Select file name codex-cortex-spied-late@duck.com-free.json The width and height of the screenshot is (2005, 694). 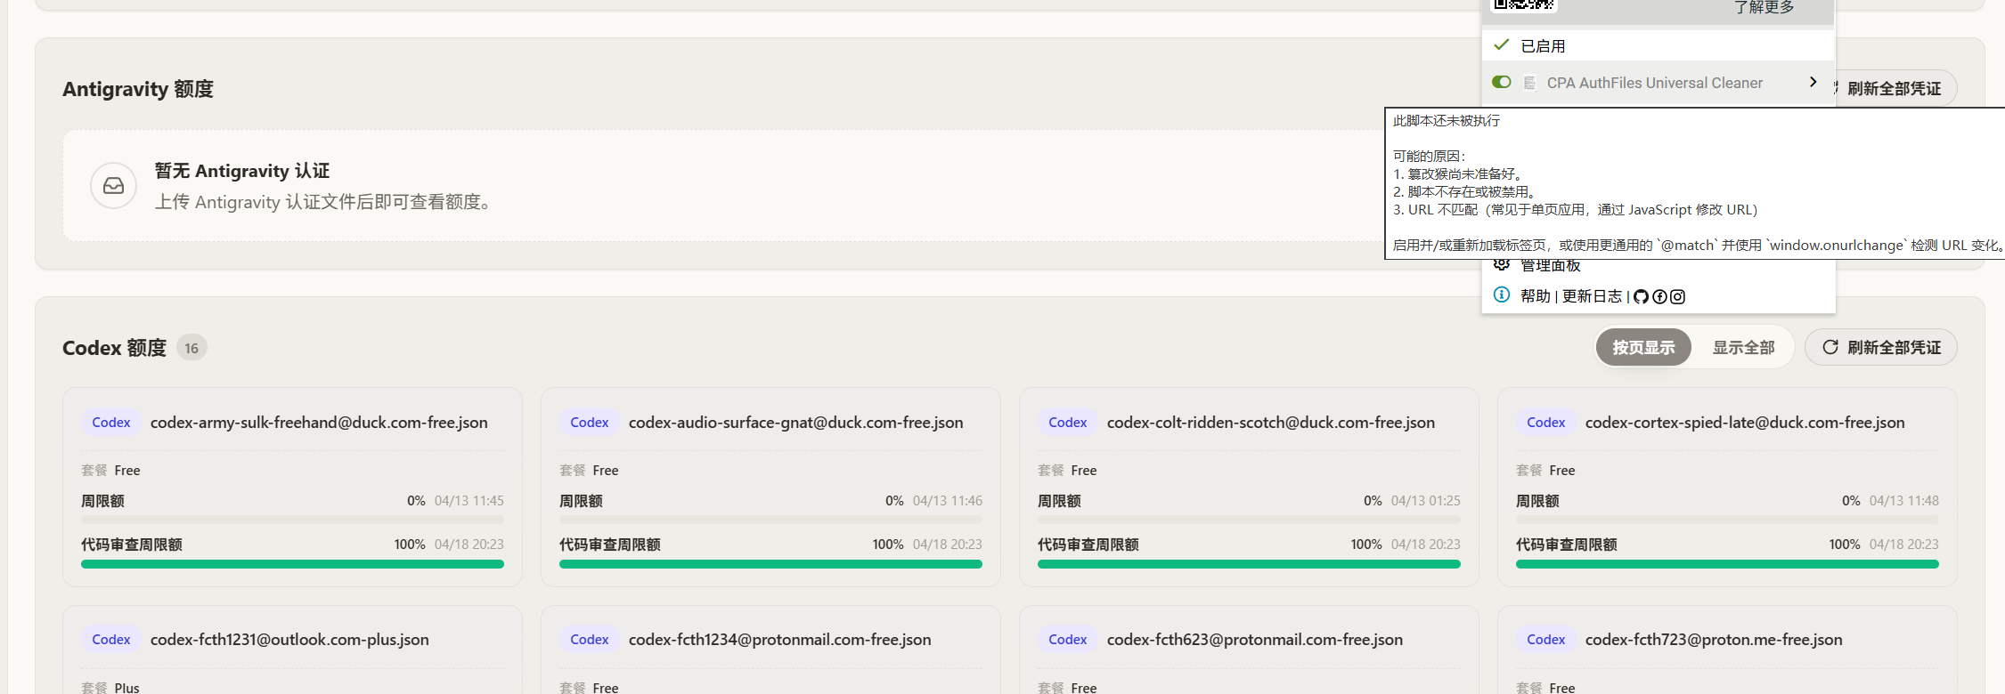[1745, 423]
